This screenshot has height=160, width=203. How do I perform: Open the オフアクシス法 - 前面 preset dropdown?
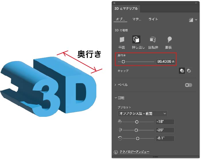[x=142, y=113]
